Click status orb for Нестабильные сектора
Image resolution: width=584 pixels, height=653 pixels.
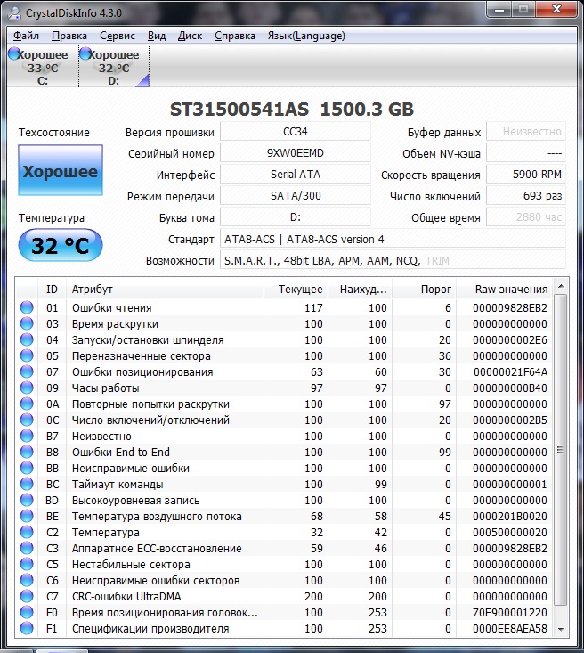click(27, 564)
